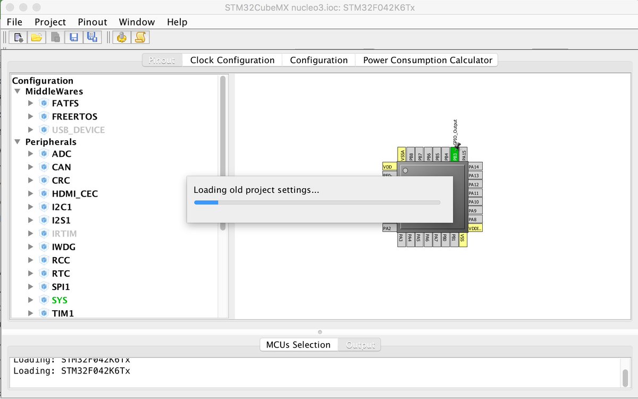Select the IRTIM tree item
The height and width of the screenshot is (399, 638).
coord(64,233)
